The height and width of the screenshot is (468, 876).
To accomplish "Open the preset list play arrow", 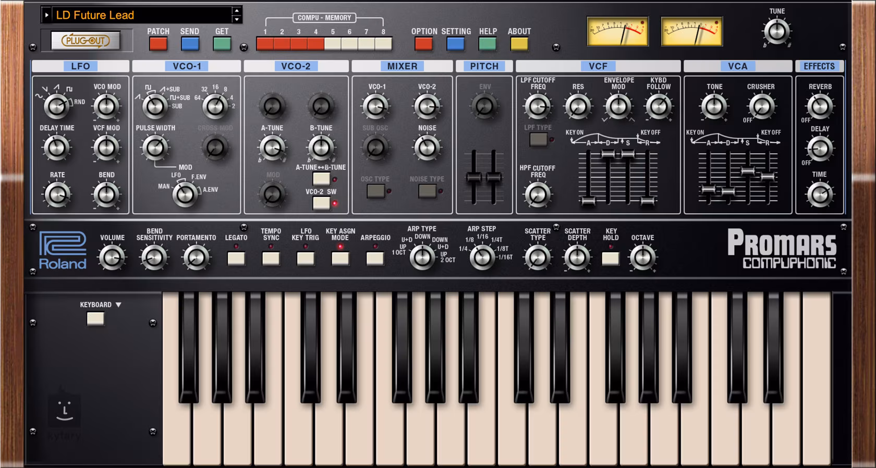I will coord(47,15).
